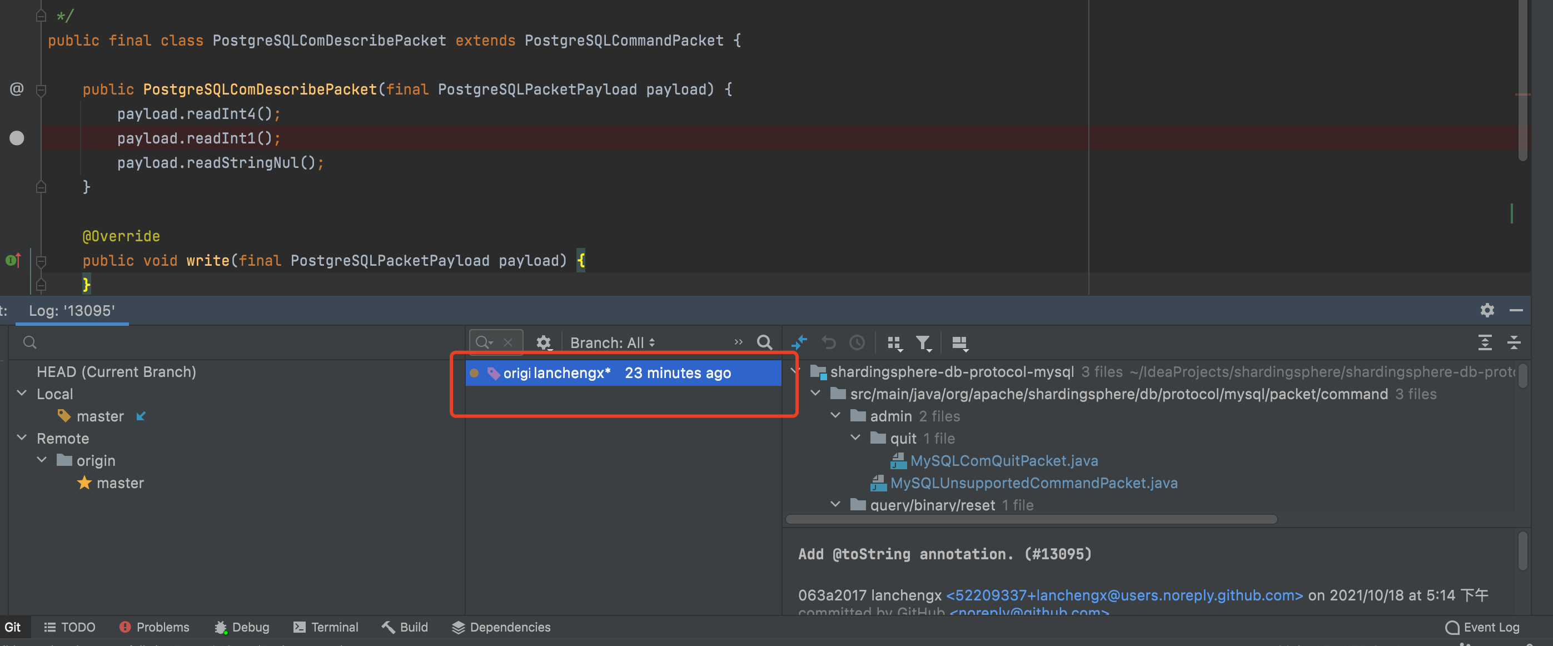The image size is (1553, 646).
Task: Collapse all commits with the collapse icon
Action: 1515,342
